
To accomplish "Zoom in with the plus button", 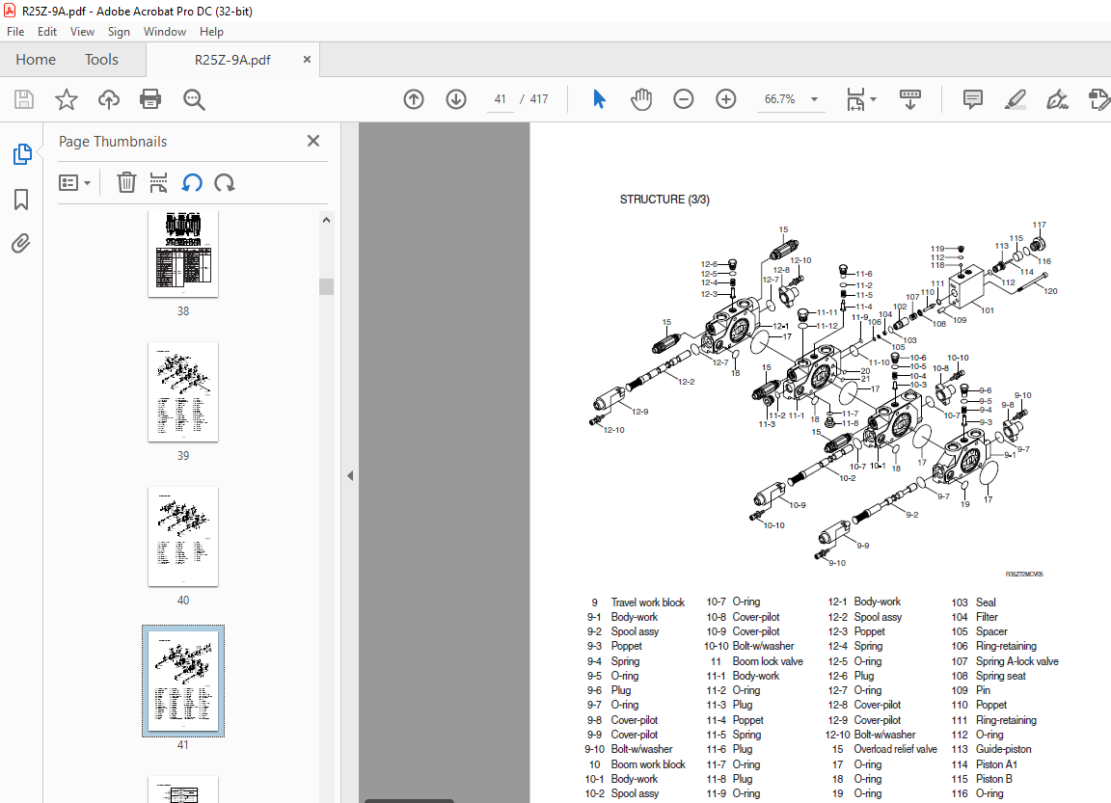I will click(726, 99).
